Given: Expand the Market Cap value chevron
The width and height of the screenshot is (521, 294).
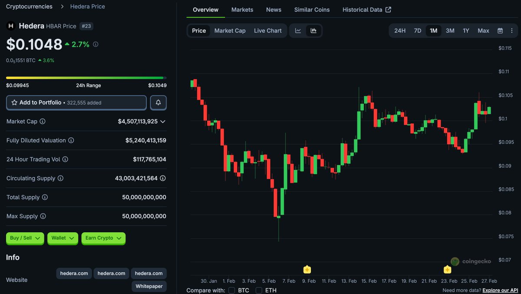Looking at the screenshot, I should (163, 122).
